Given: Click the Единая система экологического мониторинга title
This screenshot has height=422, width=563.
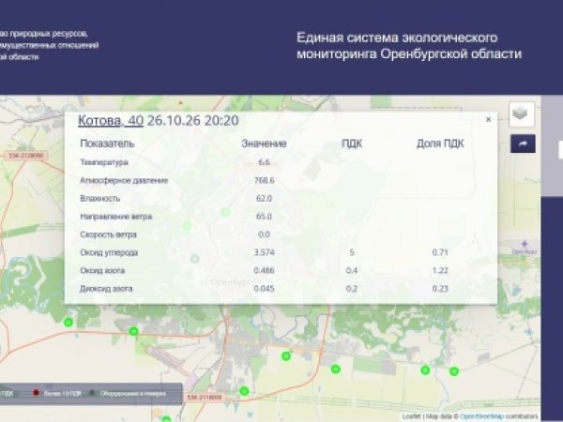Looking at the screenshot, I should click(409, 46).
